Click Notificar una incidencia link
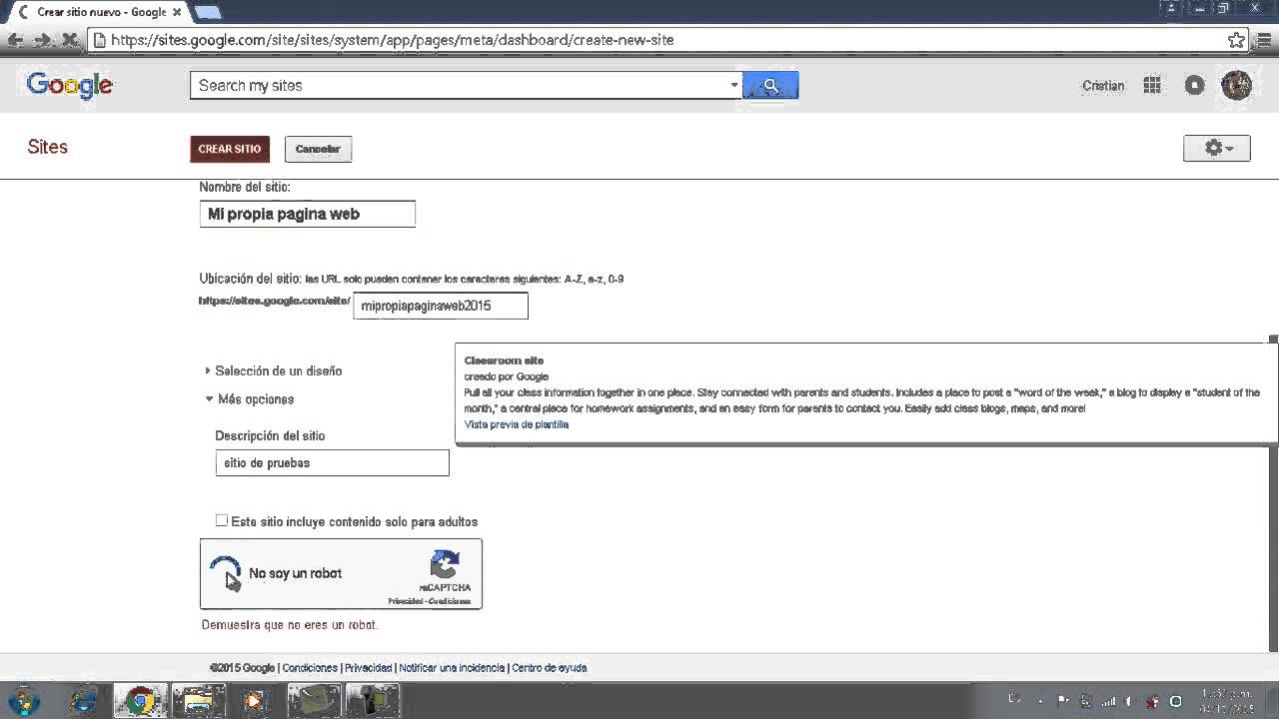Screen dimensions: 1279x719 click(452, 667)
